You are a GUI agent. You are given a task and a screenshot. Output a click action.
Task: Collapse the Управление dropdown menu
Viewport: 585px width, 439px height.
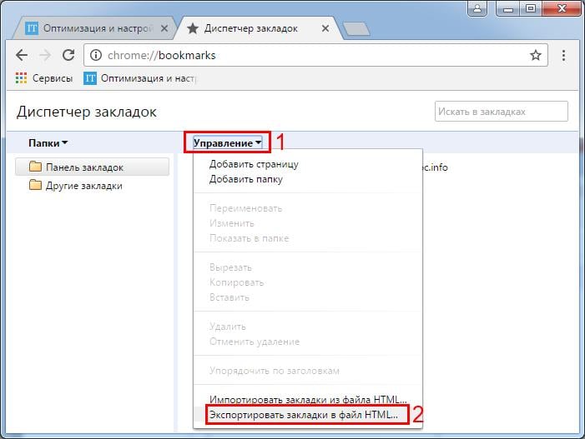pos(227,143)
